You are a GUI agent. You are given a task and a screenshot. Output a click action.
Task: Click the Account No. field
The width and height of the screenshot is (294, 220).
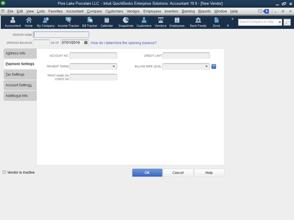93,56
